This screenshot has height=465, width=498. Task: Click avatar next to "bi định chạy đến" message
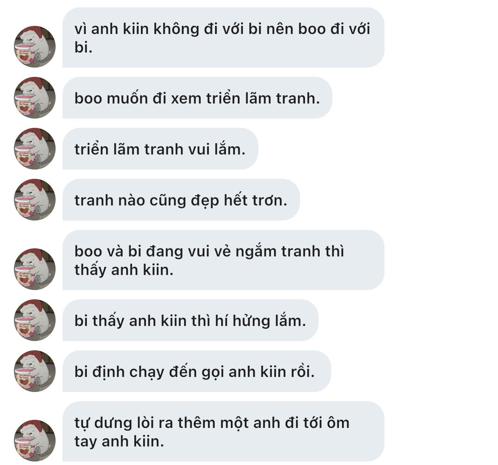pos(35,371)
